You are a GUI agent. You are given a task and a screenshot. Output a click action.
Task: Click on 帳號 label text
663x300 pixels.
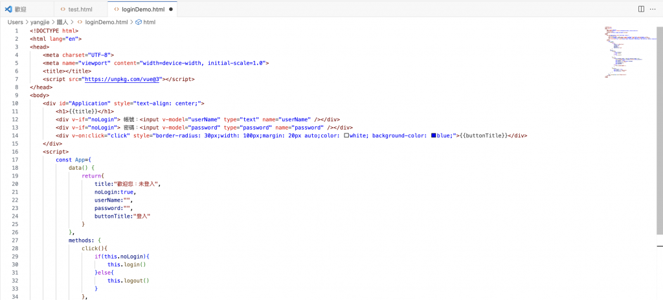[x=130, y=119]
